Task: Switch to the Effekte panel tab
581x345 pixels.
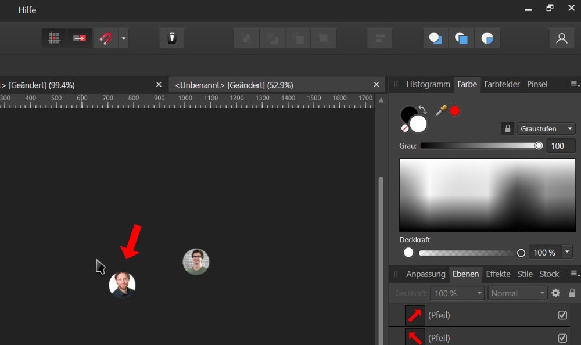Action: (498, 274)
